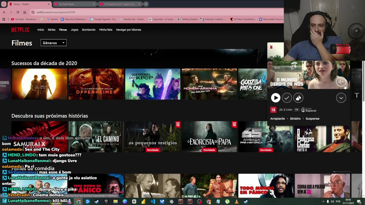Open Epic Games Launcher in taskbar
Screen dimensions: 365x205
click(x=106, y=202)
